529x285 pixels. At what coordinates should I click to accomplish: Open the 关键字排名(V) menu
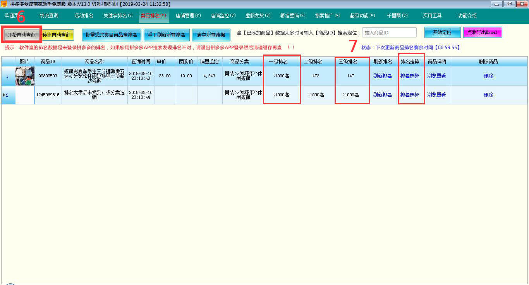(119, 16)
